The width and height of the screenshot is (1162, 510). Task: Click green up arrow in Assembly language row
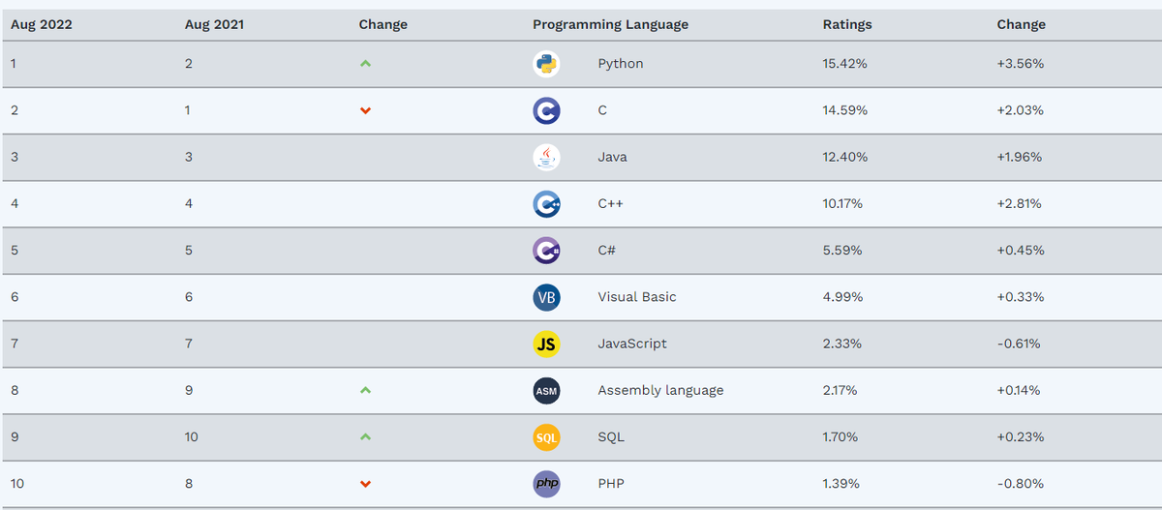[x=365, y=391]
